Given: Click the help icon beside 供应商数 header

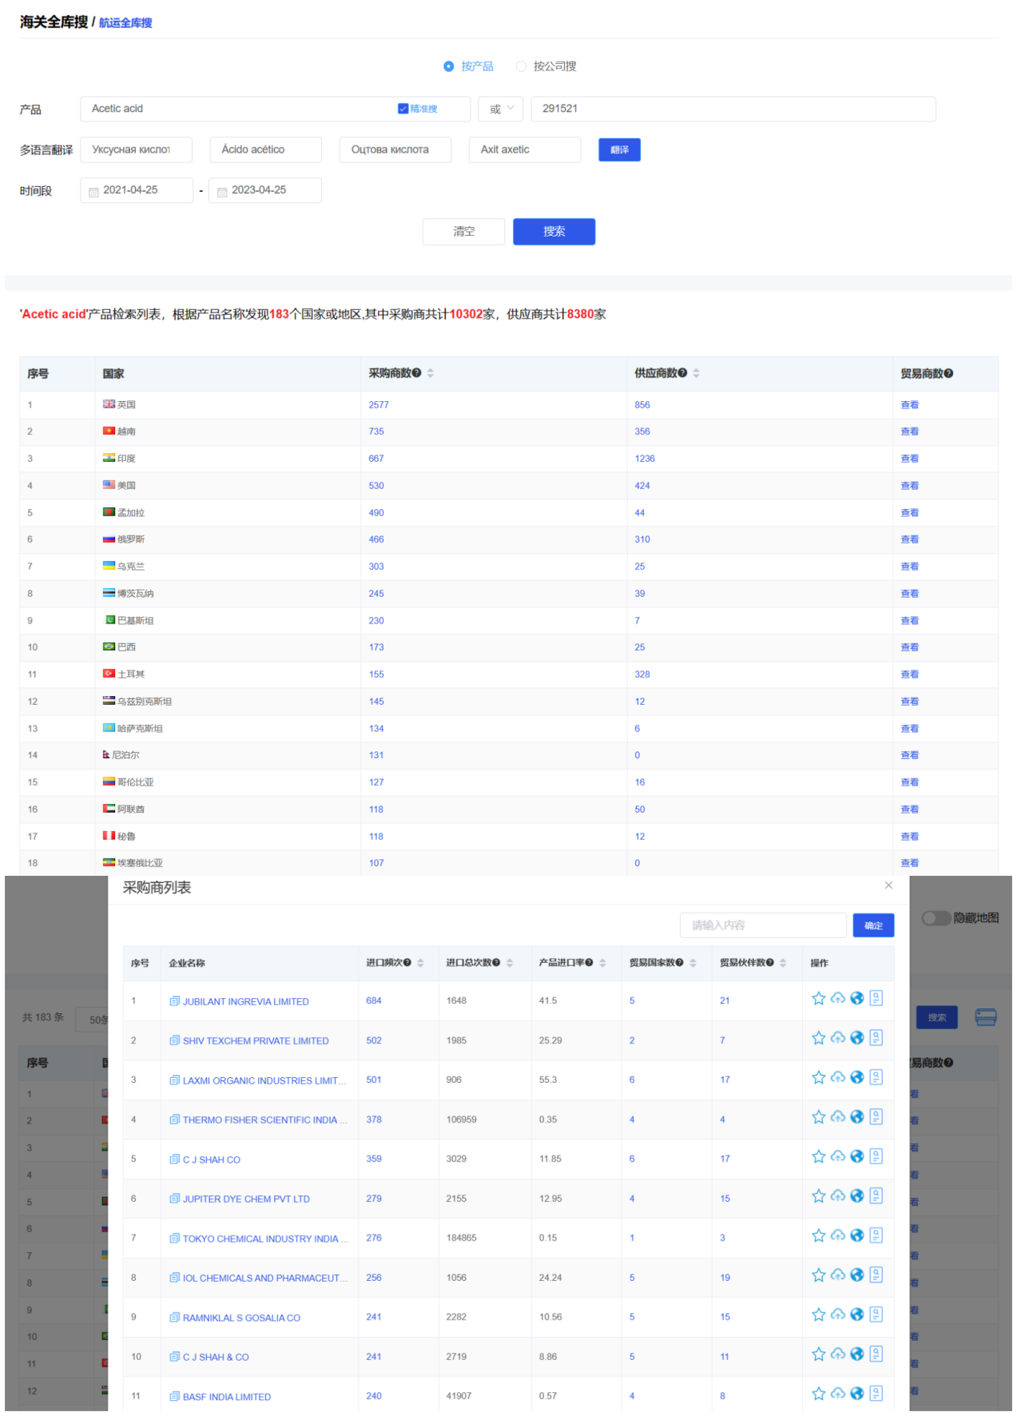Looking at the screenshot, I should pos(683,374).
